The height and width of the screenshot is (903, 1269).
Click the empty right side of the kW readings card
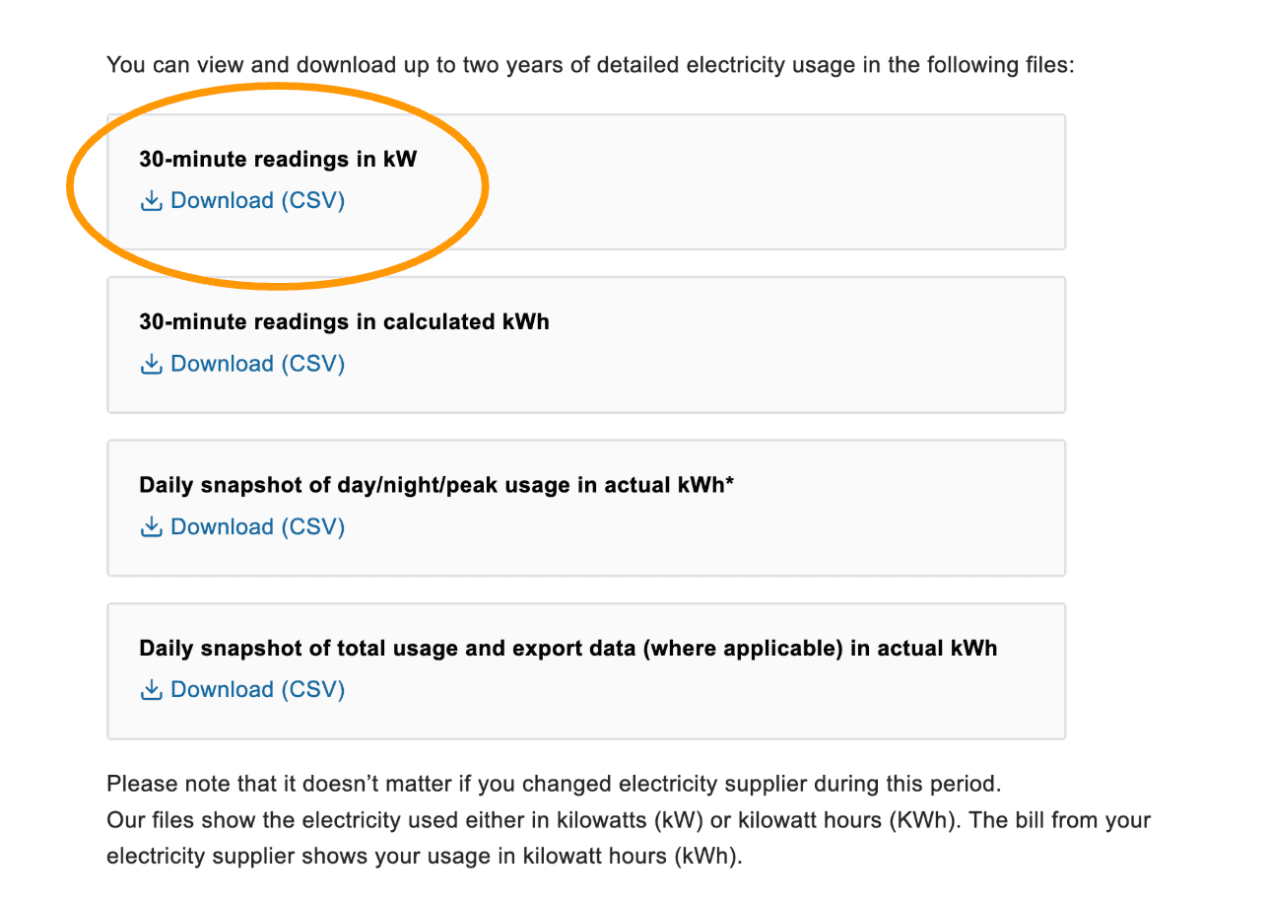pyautogui.click(x=788, y=182)
